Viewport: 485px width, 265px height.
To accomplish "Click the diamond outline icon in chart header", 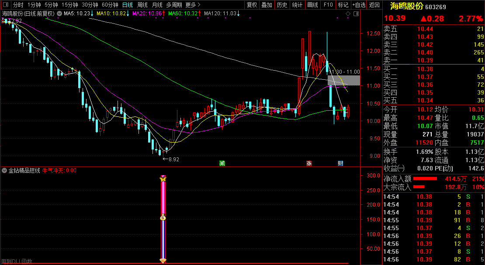I will click(348, 14).
